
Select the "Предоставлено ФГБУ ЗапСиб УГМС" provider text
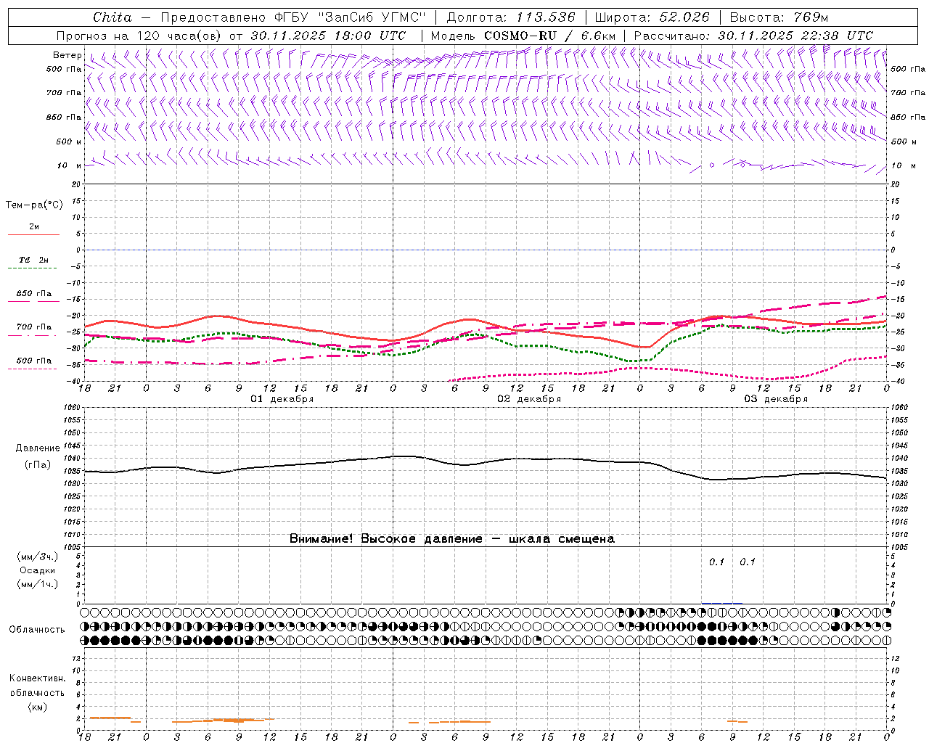coord(293,17)
